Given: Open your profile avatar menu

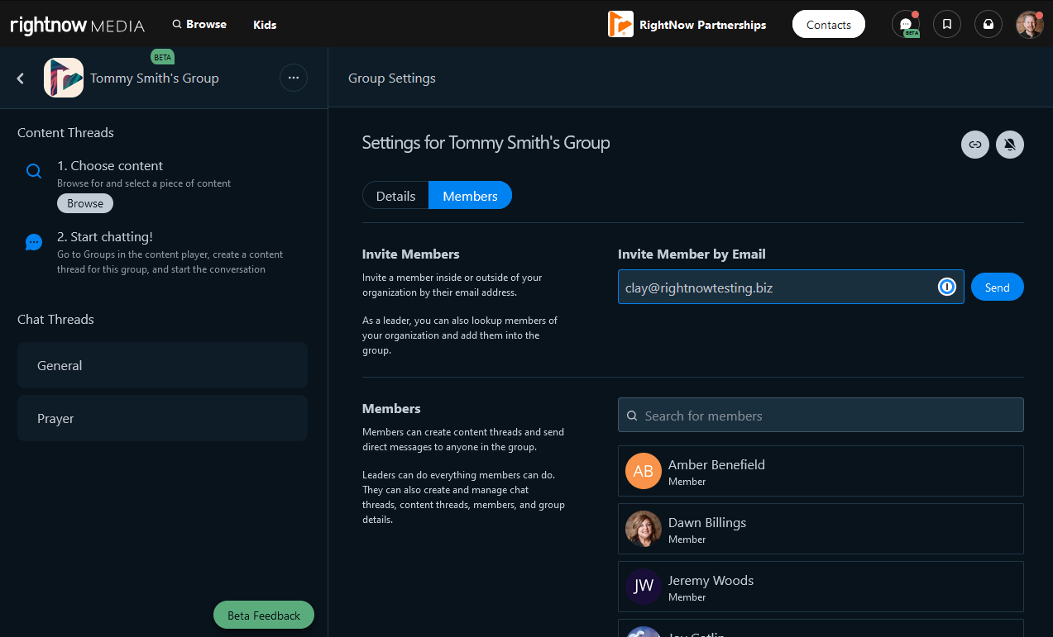Looking at the screenshot, I should click(1029, 24).
